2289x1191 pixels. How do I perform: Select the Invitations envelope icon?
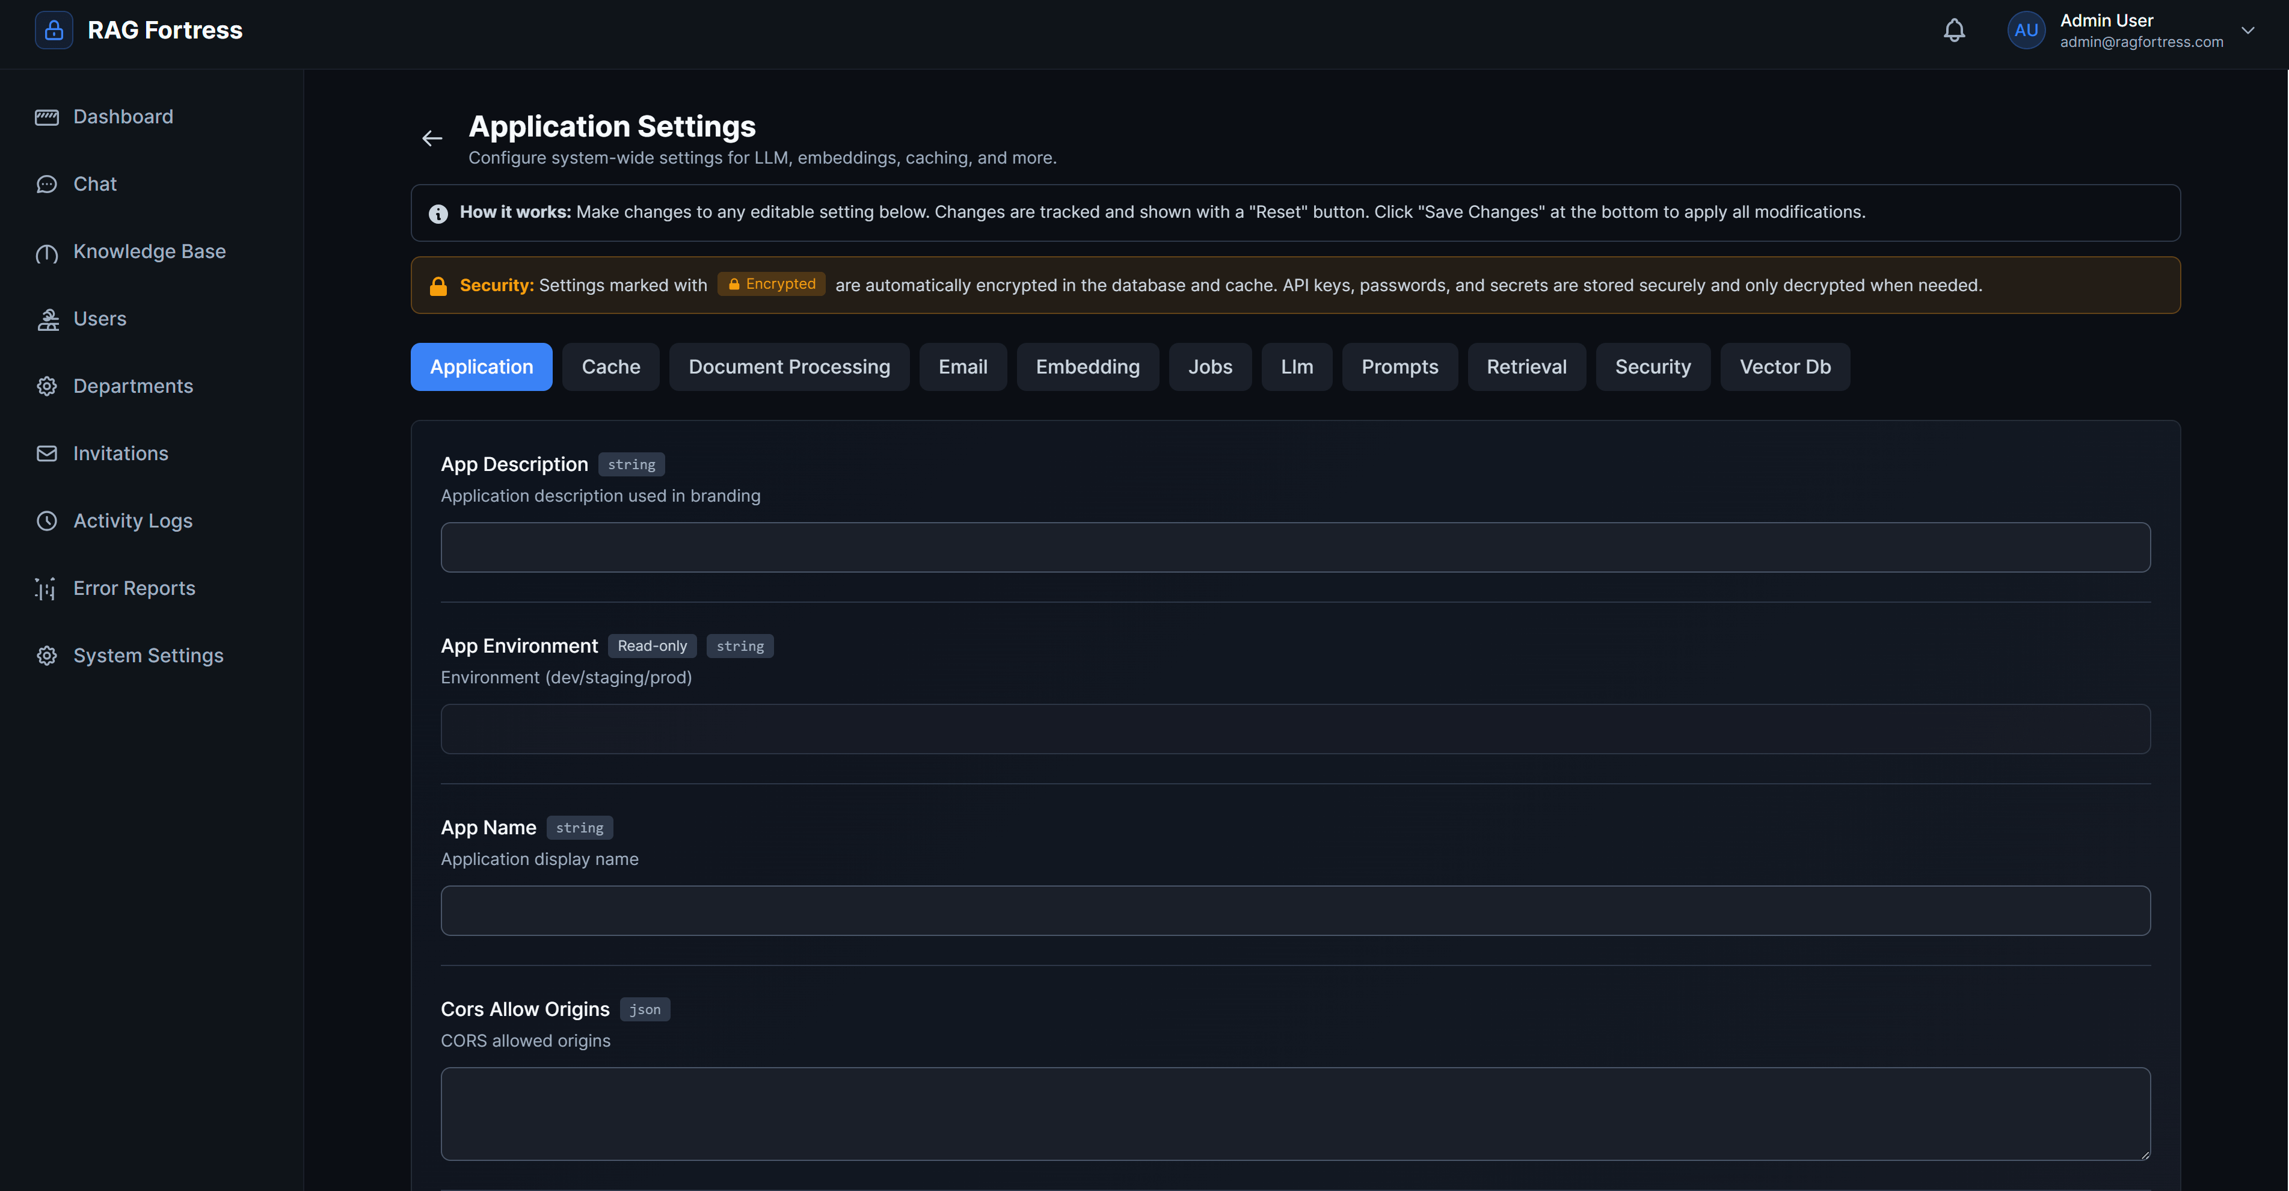(x=47, y=454)
